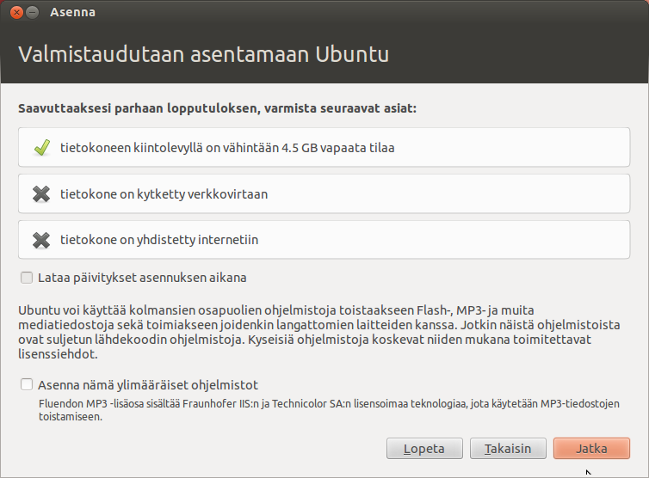The image size is (649, 478).
Task: Click the green checkmark disk space icon
Action: (42, 148)
